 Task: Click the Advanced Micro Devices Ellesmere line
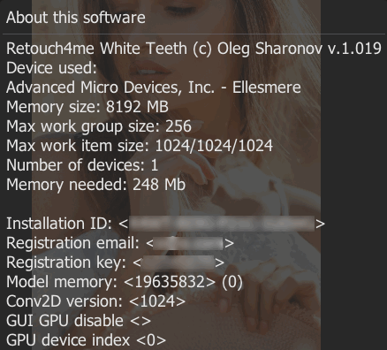[154, 87]
